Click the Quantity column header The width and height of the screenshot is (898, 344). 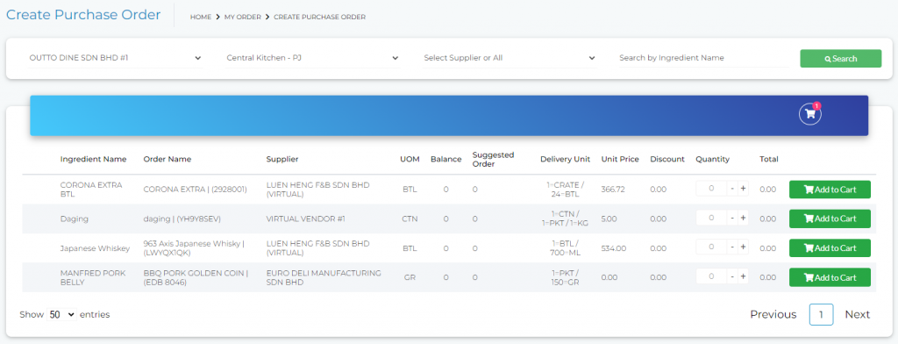(x=712, y=160)
